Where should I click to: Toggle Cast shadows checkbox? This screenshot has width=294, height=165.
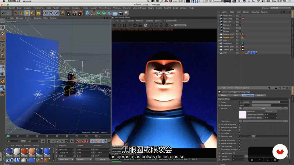point(240,146)
